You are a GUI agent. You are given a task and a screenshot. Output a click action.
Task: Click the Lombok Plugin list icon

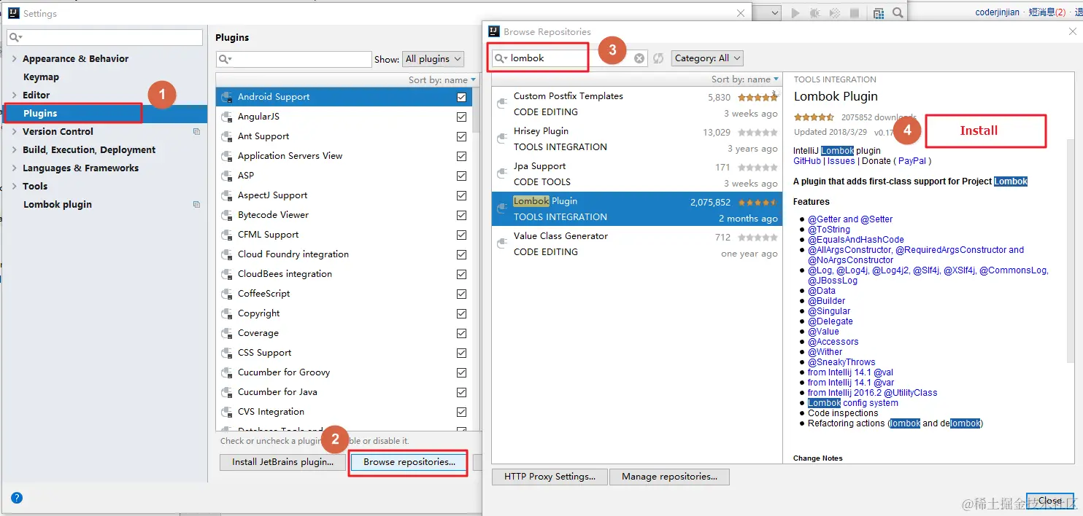[x=502, y=209]
